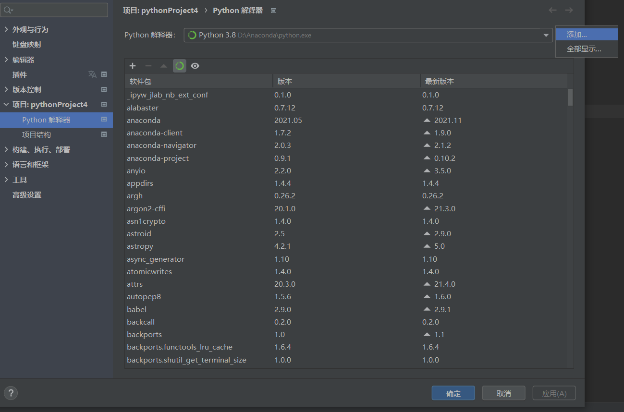Click the eye icon to show early releases
Screen dimensions: 624x412
(195, 66)
